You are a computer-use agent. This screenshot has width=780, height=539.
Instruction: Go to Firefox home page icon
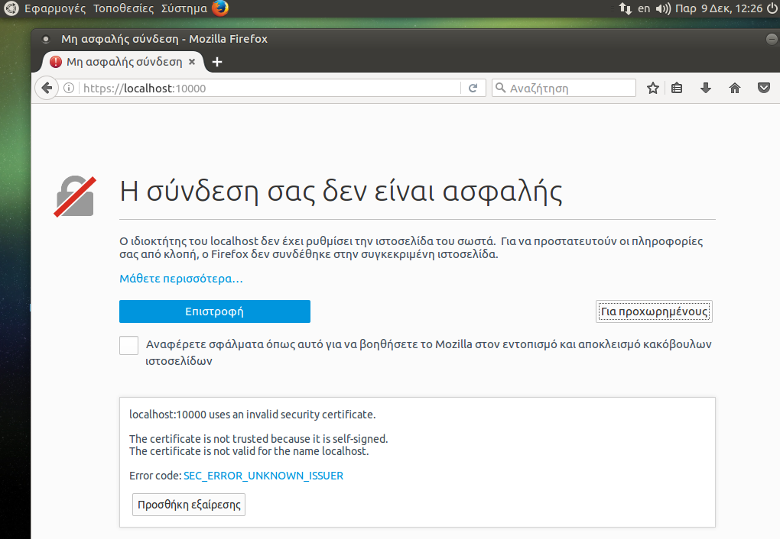[x=735, y=88]
